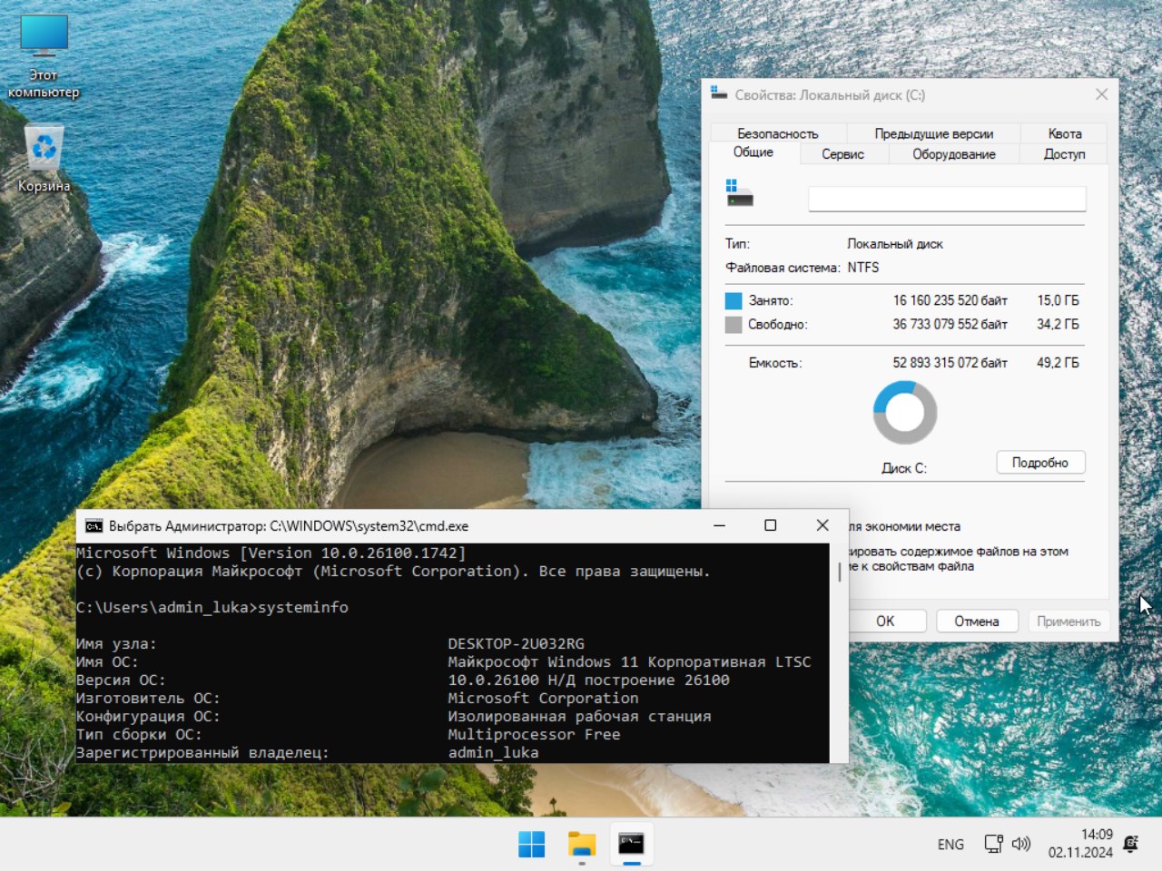
Task: Click the cmd window vertical scrollbar thumb
Action: (839, 572)
